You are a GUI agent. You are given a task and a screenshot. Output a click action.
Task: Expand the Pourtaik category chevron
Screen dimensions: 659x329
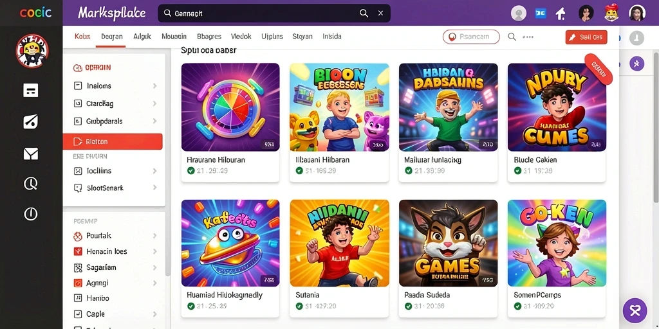point(154,236)
